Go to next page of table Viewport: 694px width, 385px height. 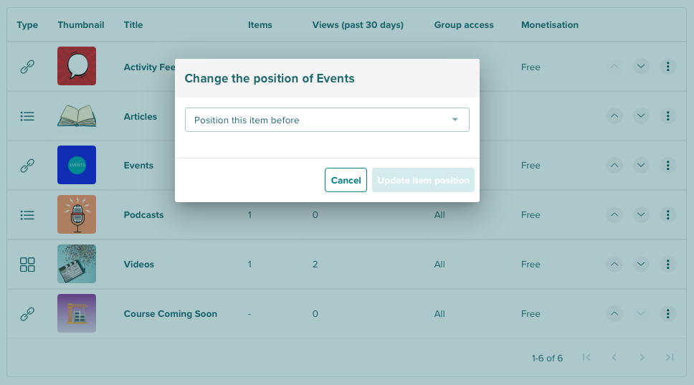(642, 358)
